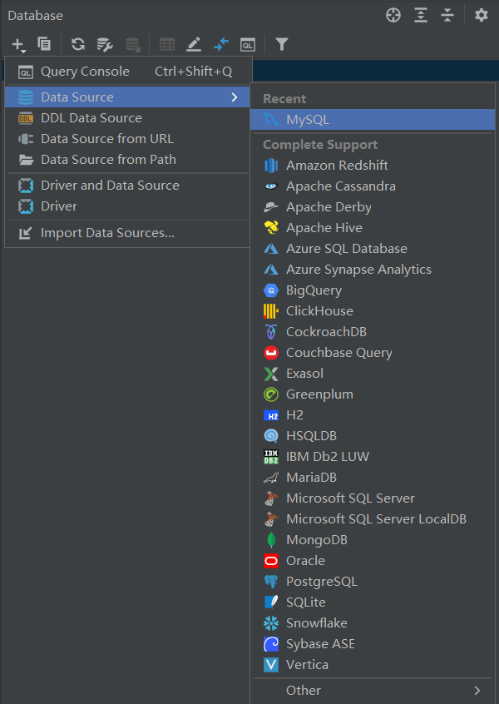
Task: Click the Edit Source pencil icon
Action: [194, 44]
